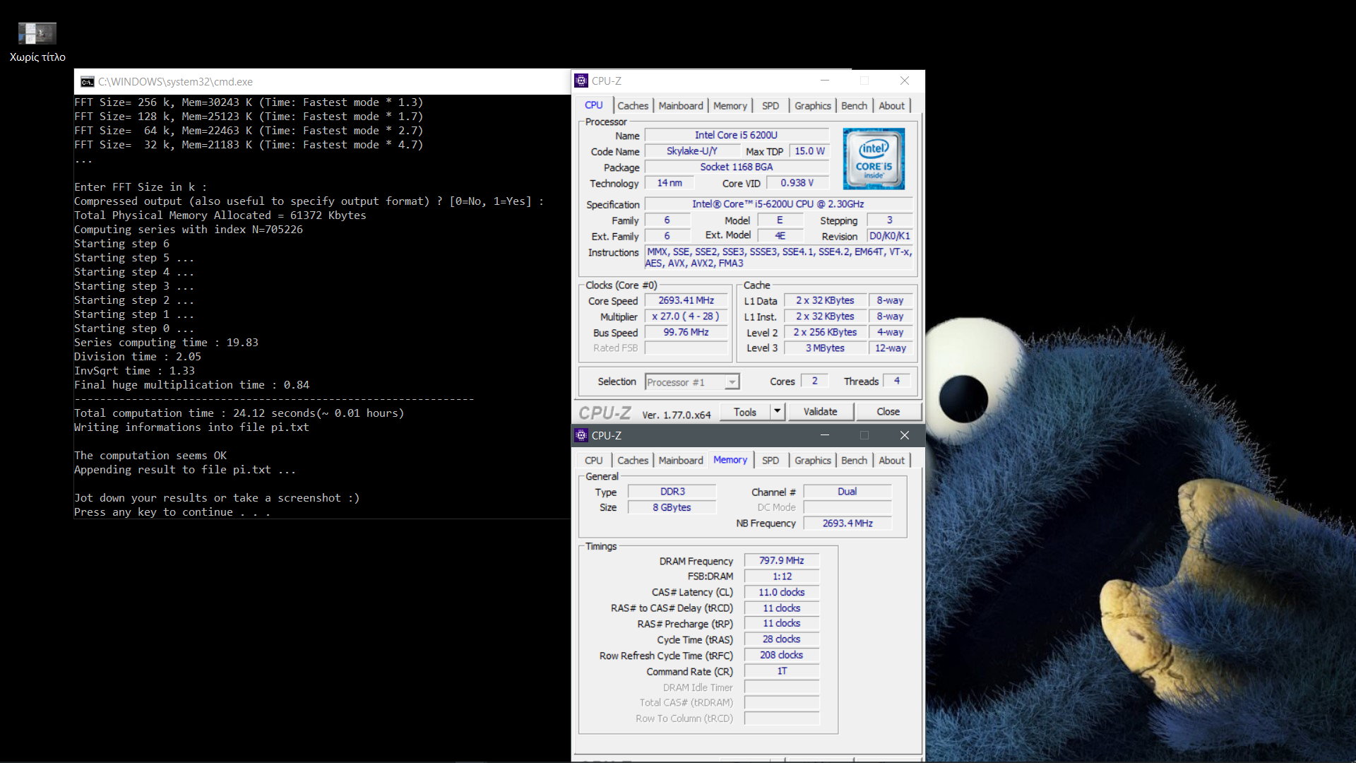This screenshot has height=763, width=1356.
Task: Click the Core VID value '0.938 V'
Action: click(797, 183)
